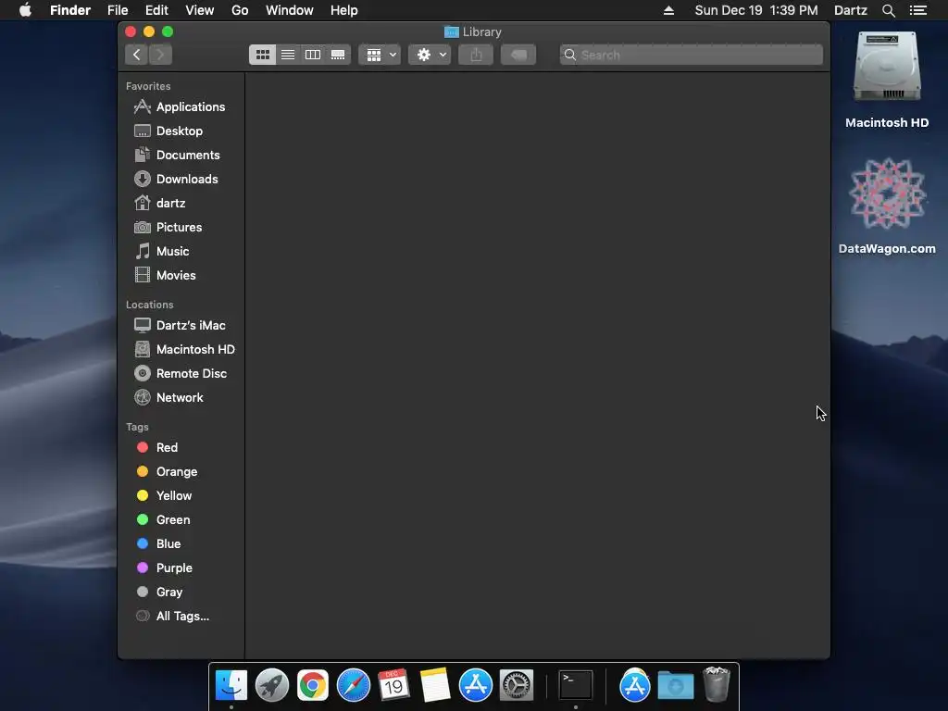Click the eject icon in menu bar
948x711 pixels.
pyautogui.click(x=668, y=10)
